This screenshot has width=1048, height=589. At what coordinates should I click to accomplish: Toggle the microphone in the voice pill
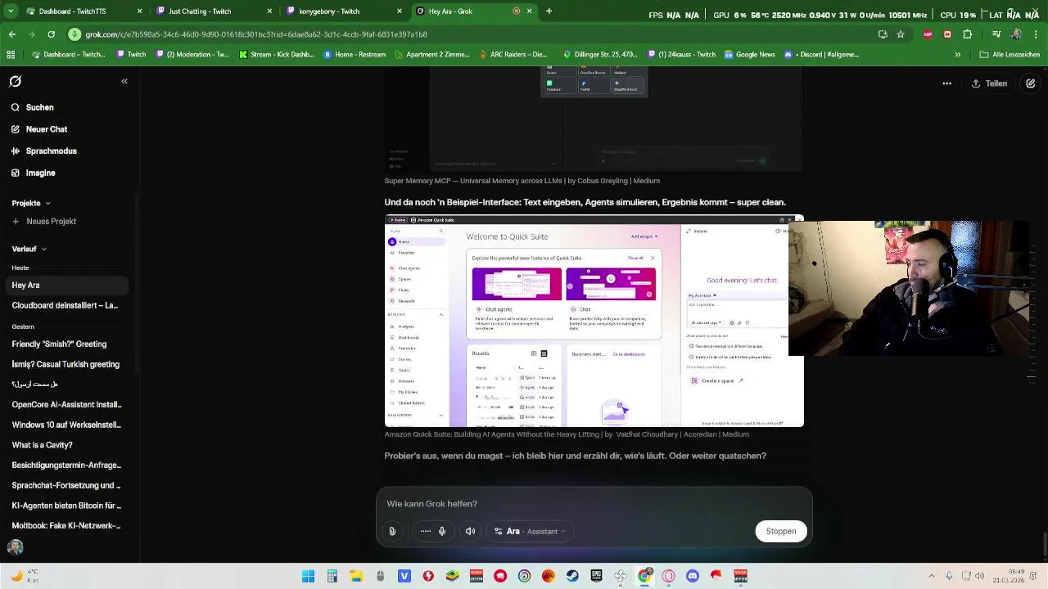[442, 532]
